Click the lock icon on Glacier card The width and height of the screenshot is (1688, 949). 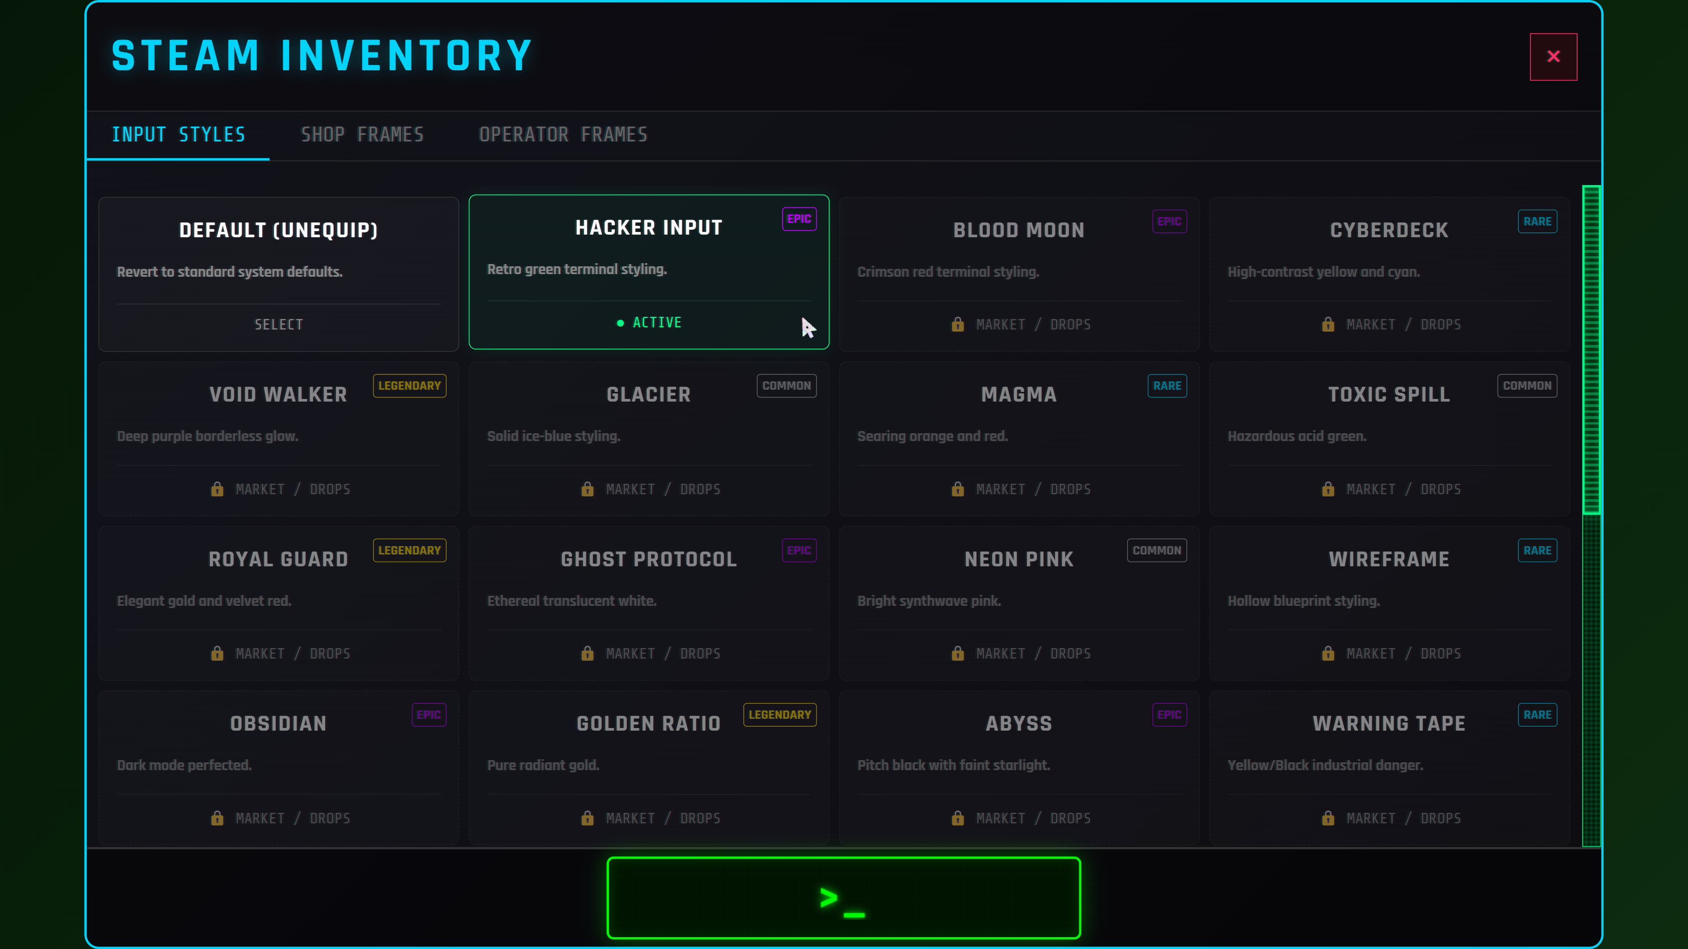click(x=587, y=489)
